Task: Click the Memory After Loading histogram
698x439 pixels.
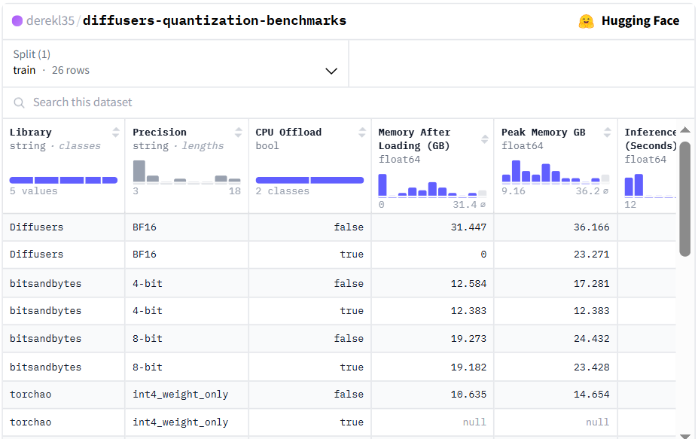Action: pyautogui.click(x=432, y=185)
